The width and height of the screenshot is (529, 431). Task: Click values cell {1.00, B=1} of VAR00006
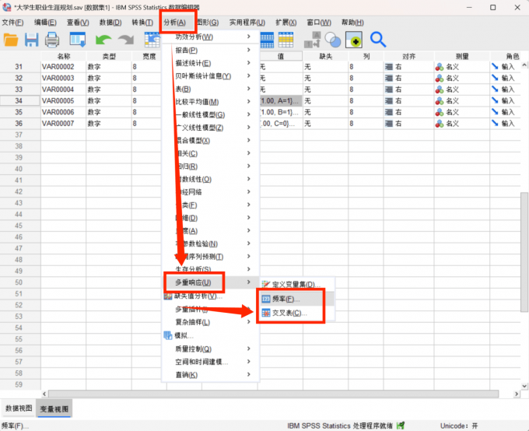[280, 112]
